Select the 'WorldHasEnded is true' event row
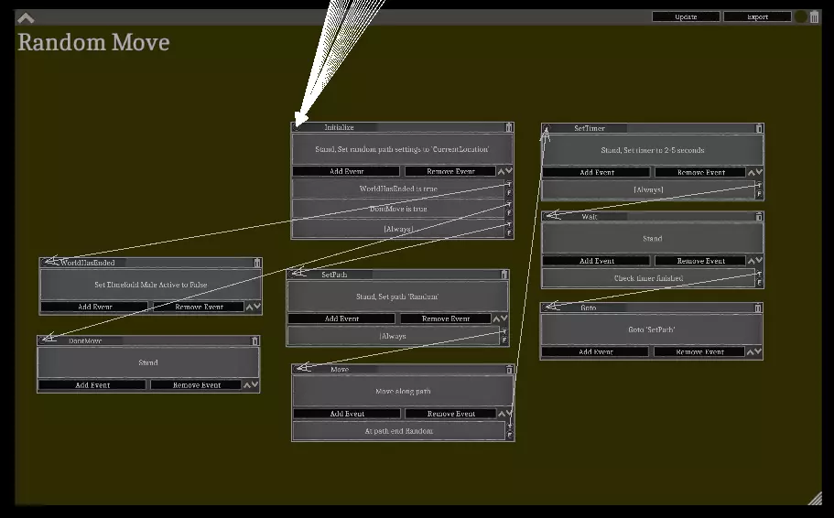The image size is (834, 518). (x=398, y=189)
